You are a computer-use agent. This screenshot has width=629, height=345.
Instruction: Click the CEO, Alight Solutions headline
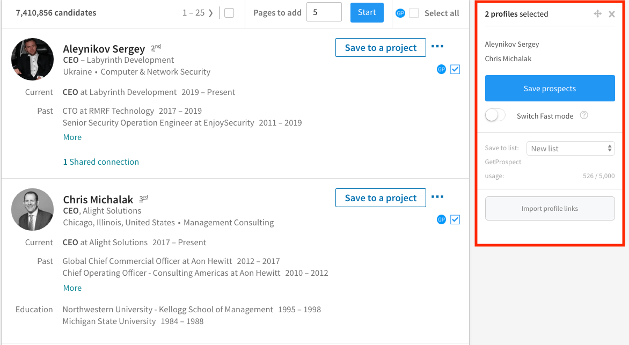(x=102, y=211)
